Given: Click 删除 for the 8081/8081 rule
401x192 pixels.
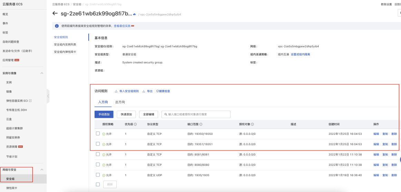Looking at the screenshot, I should point(394,154).
